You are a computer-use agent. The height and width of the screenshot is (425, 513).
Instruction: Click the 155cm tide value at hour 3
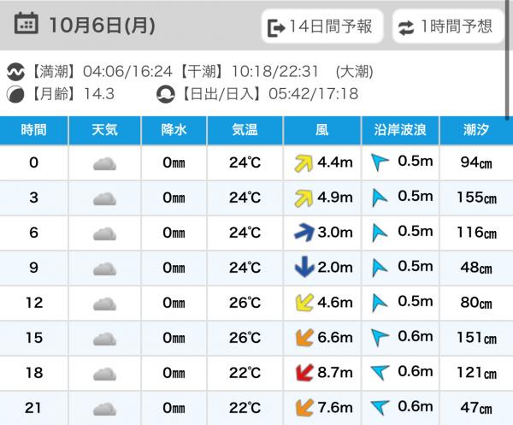point(476,198)
